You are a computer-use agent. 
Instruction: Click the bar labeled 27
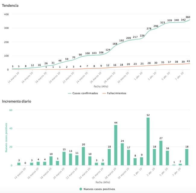(x=161, y=153)
